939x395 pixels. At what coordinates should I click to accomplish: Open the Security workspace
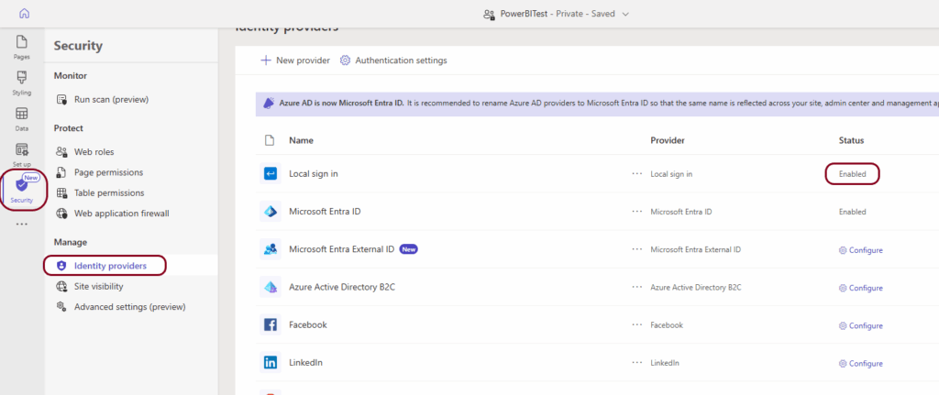22,191
